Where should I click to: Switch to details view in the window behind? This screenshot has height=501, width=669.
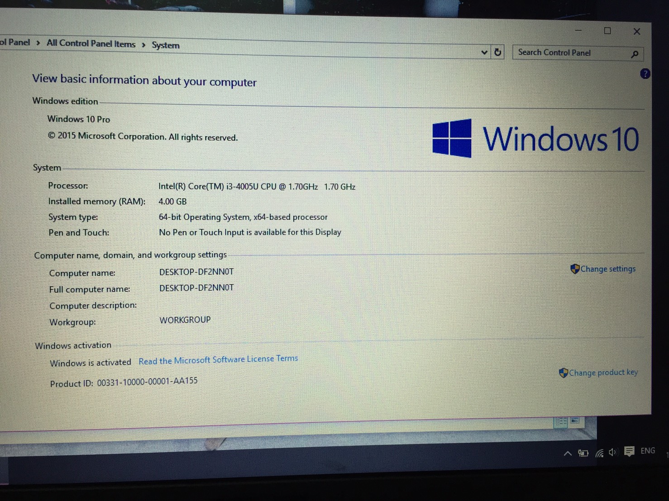(x=561, y=422)
